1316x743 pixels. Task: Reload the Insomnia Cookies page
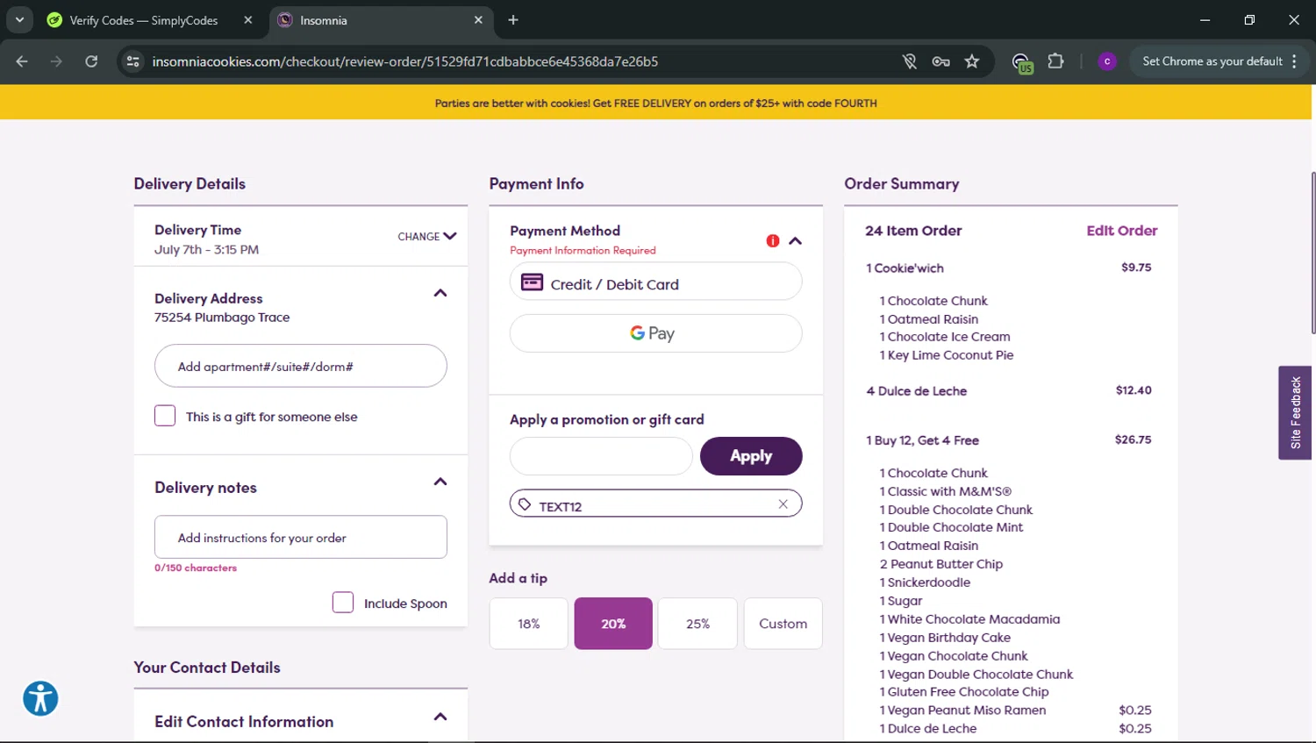91,61
